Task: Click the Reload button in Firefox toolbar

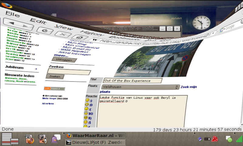Action: click(45, 30)
